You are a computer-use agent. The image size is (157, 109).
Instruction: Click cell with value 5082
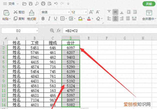point(71,105)
